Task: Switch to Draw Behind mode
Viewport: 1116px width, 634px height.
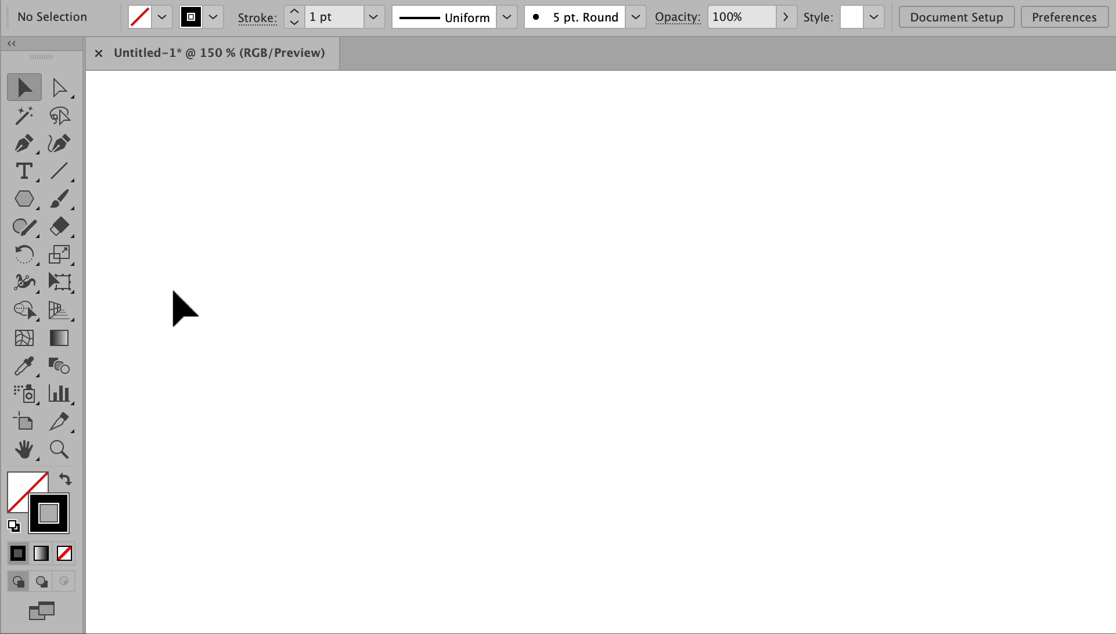Action: click(x=41, y=581)
